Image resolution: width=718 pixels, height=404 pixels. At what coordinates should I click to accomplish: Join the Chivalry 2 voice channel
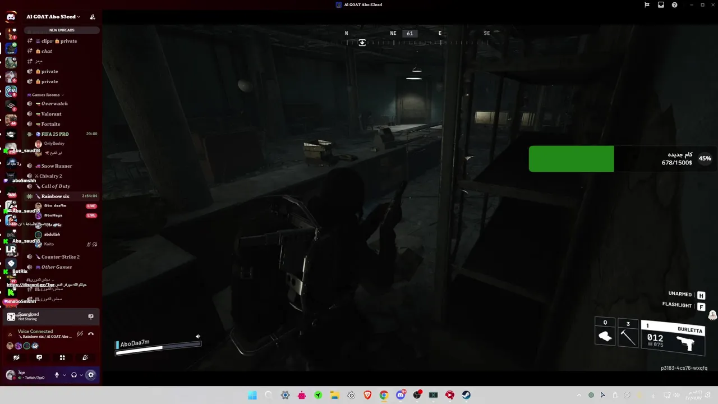point(62,176)
